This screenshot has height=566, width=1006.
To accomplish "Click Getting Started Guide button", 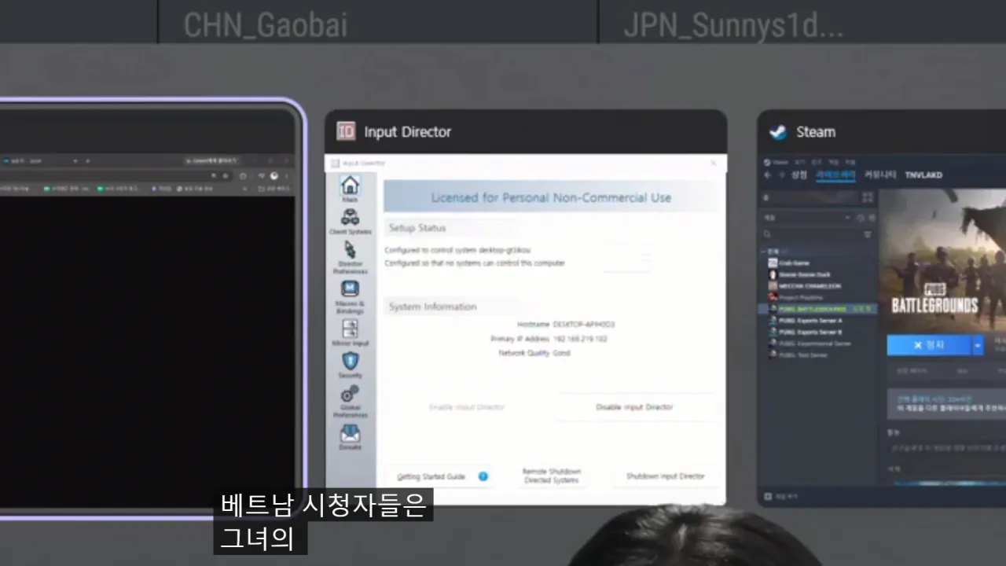I will pyautogui.click(x=439, y=476).
